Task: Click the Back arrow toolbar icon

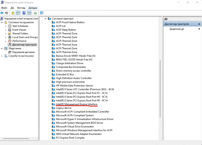Action: (2, 13)
